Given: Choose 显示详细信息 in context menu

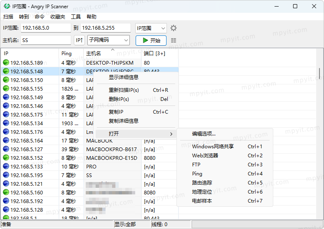Looking at the screenshot, I should point(136,77).
